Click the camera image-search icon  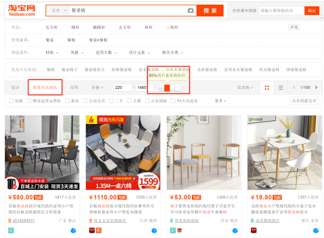[191, 11]
